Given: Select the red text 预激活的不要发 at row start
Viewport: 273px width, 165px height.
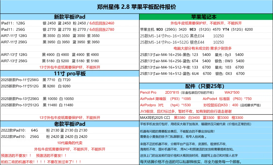Looking at the screenshot, I should click(16, 156).
